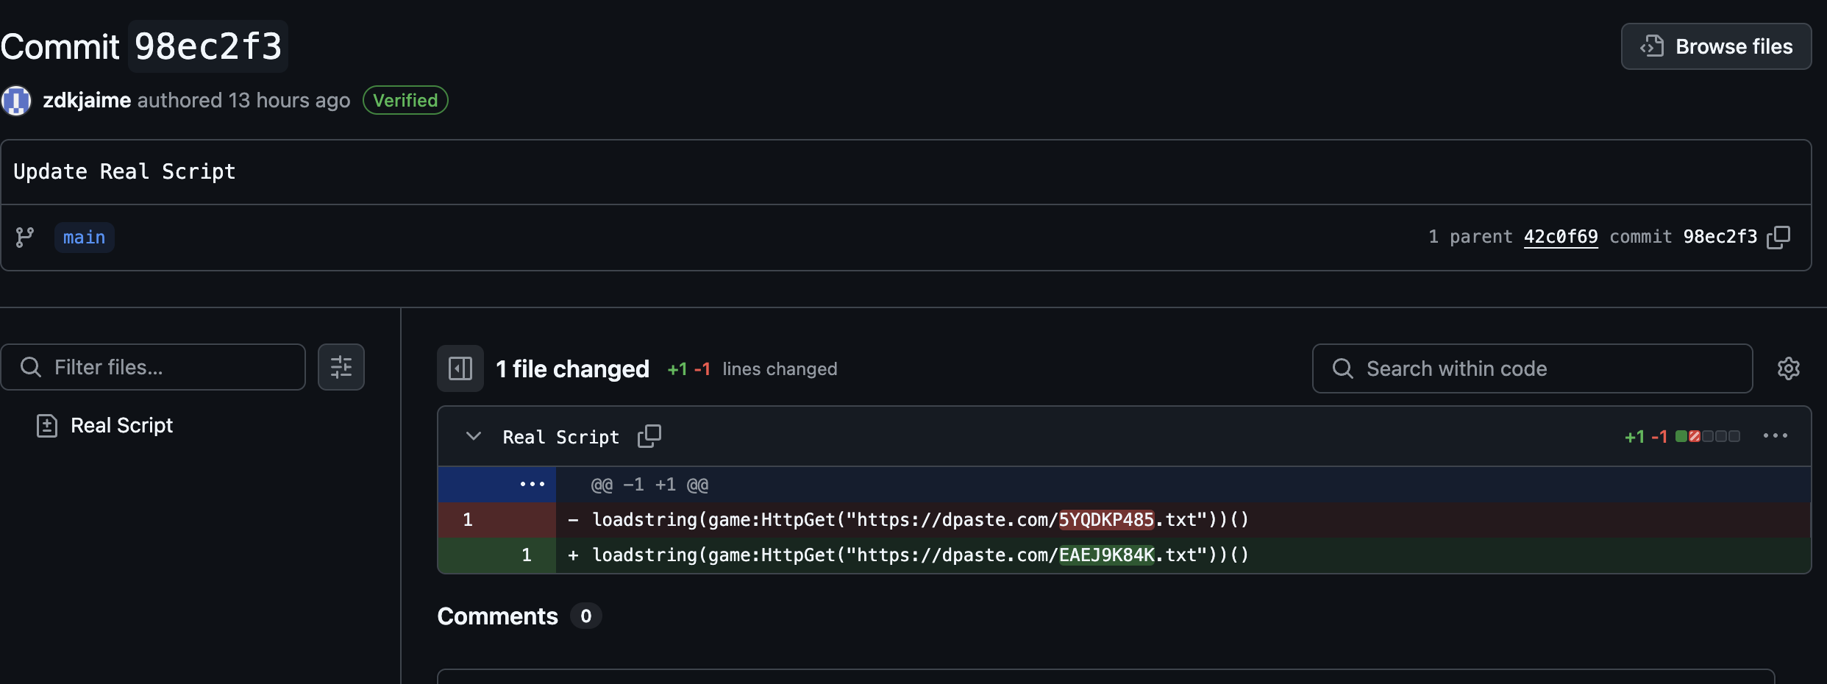Click the branch fork icon

pyautogui.click(x=24, y=237)
